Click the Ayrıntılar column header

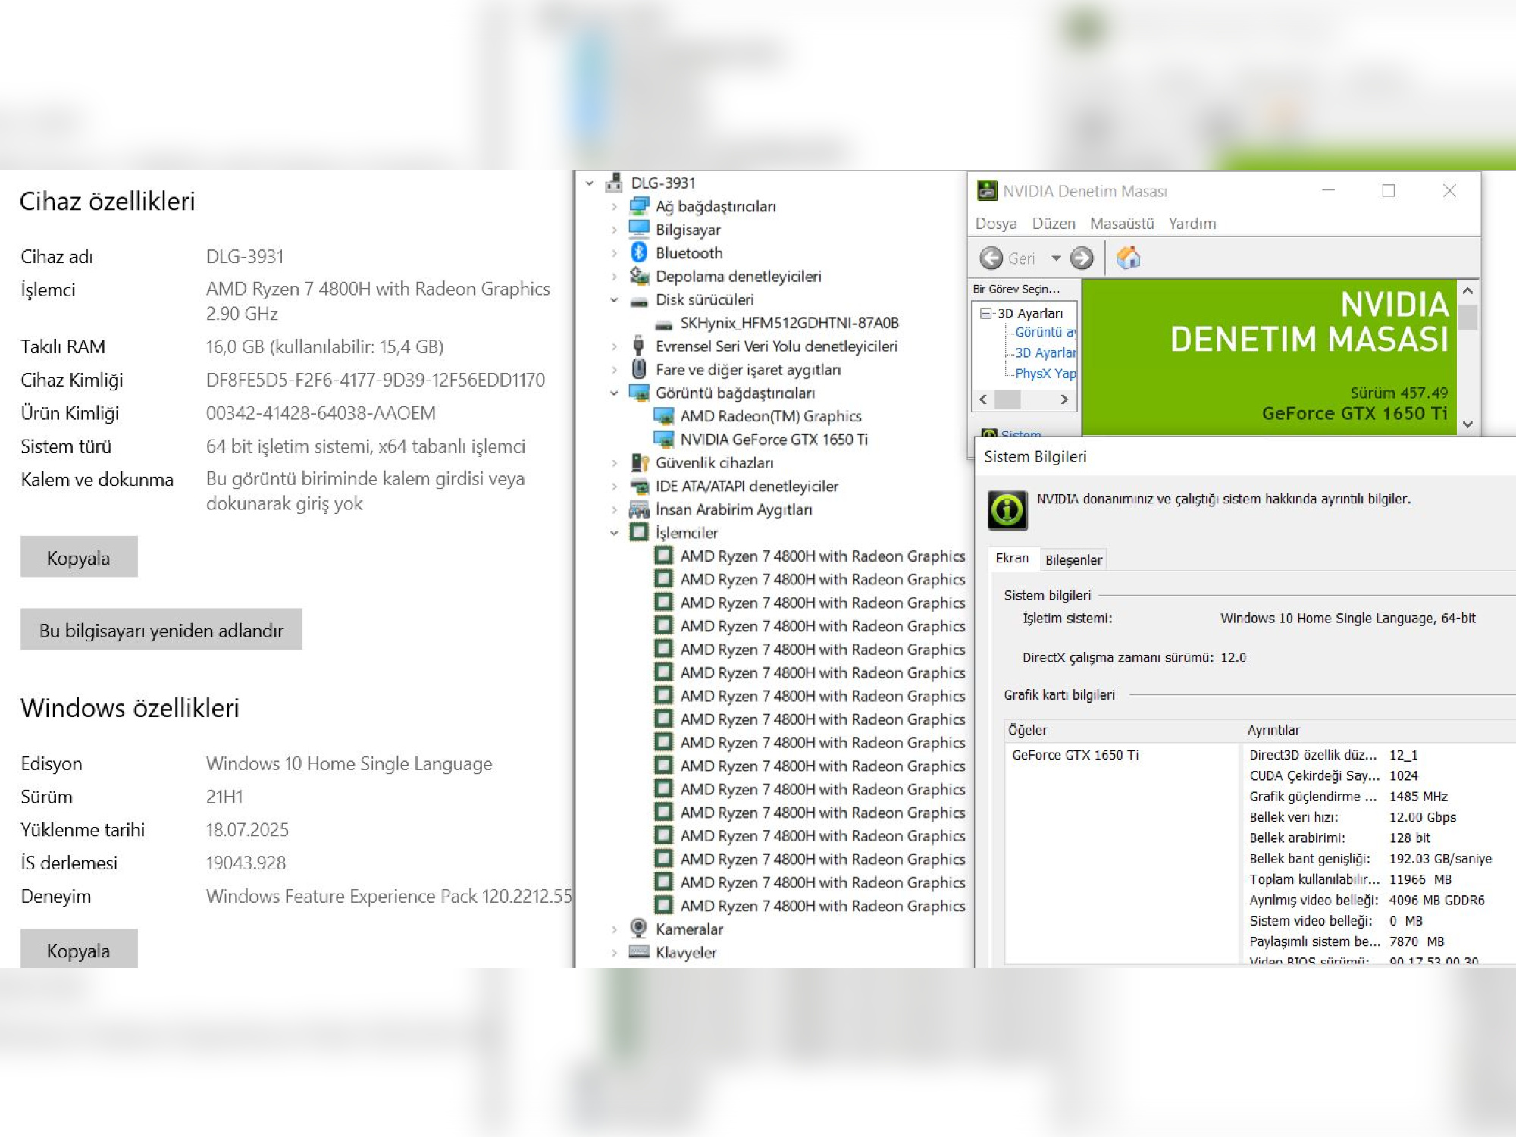pos(1379,730)
